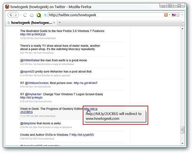Click the flag icon in the address bar

pyautogui.click(x=174, y=15)
